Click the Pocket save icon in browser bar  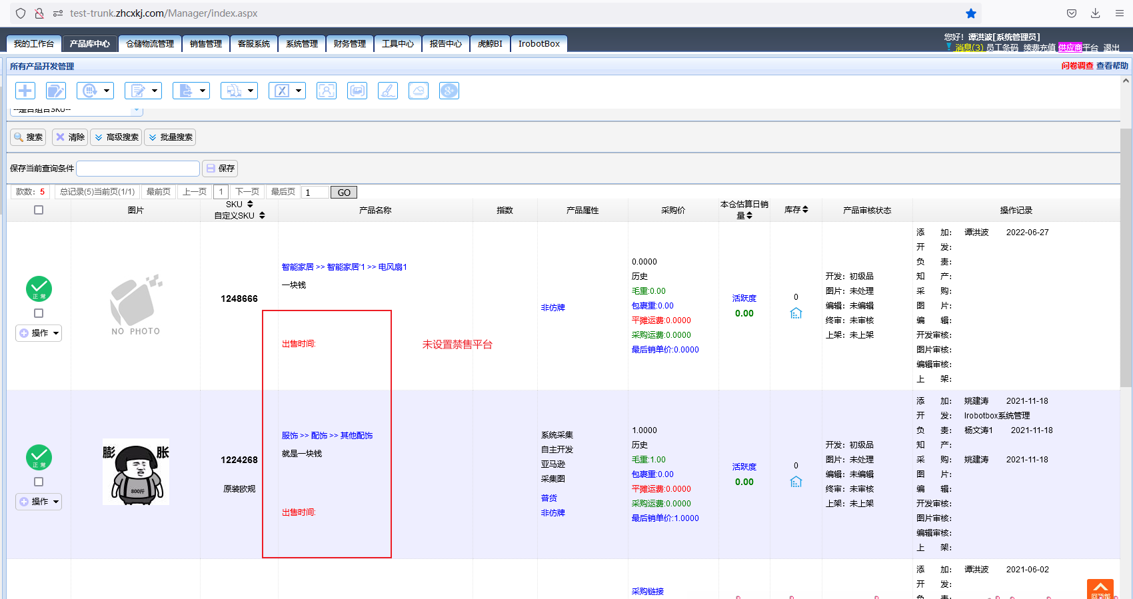(x=1072, y=13)
